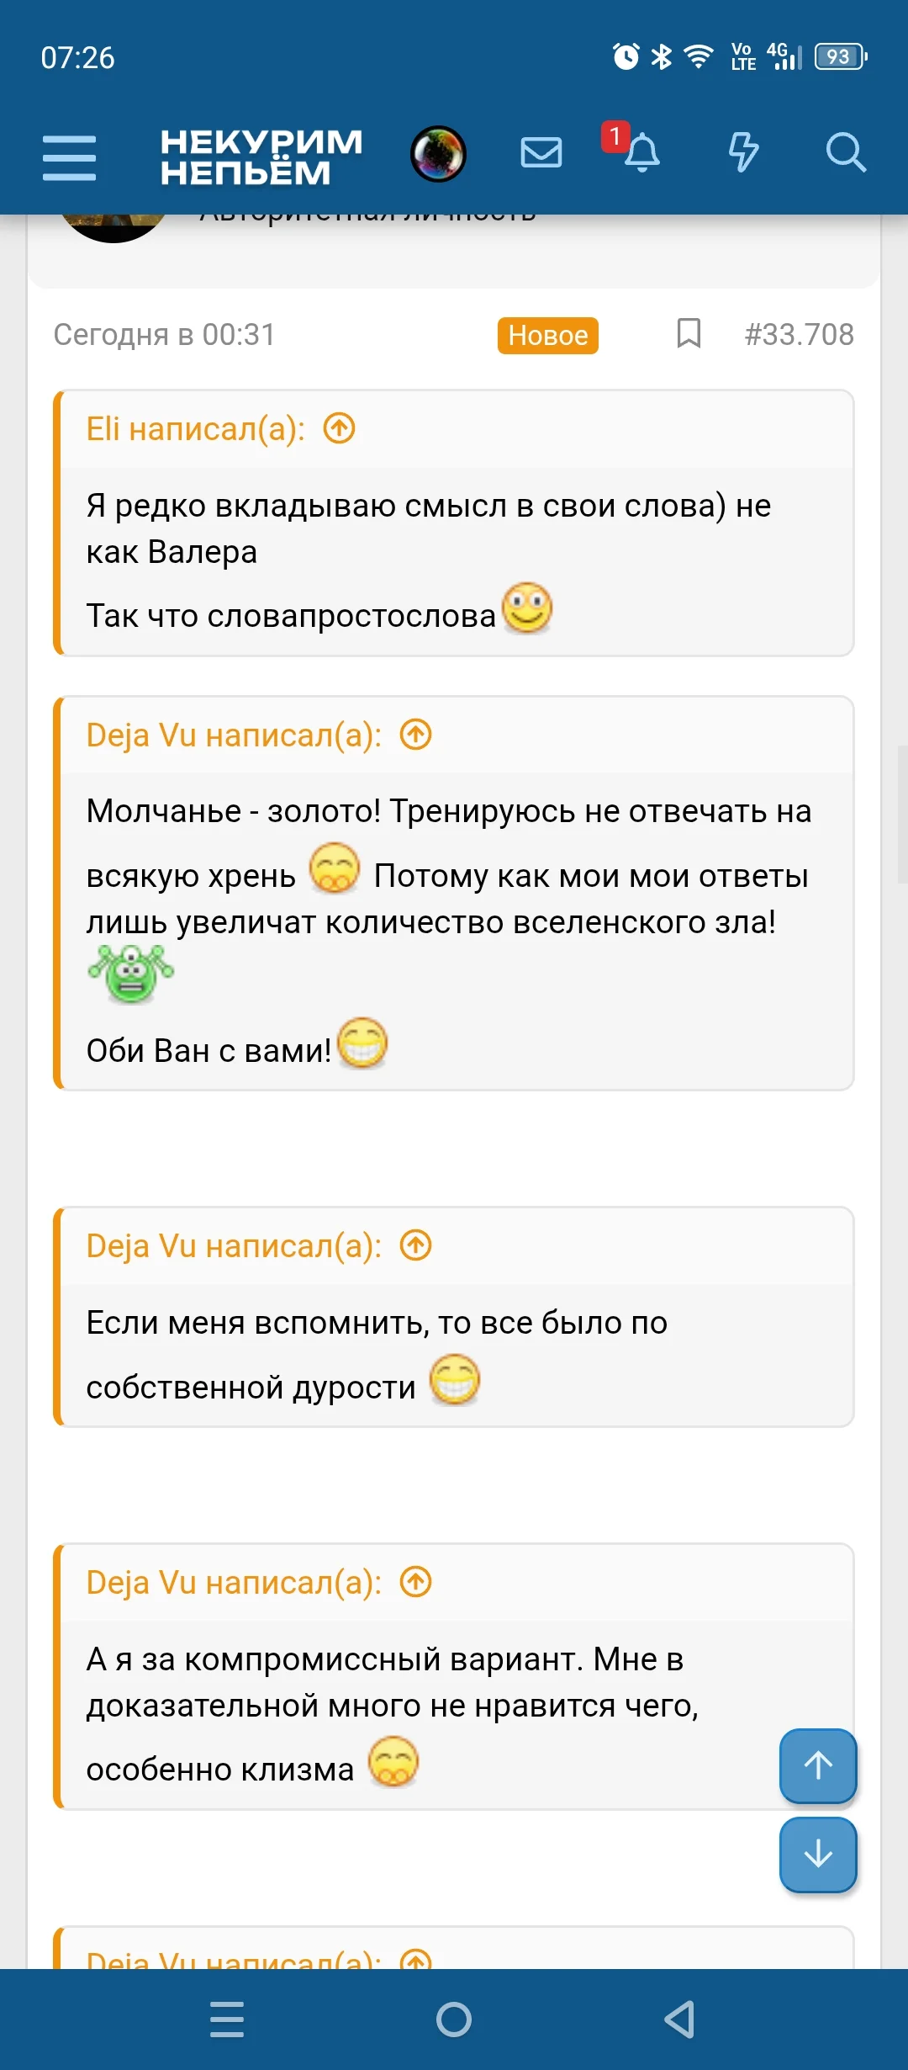Viewport: 908px width, 2070px height.
Task: Tap the Новое badge to toggle new posts
Action: pyautogui.click(x=547, y=335)
